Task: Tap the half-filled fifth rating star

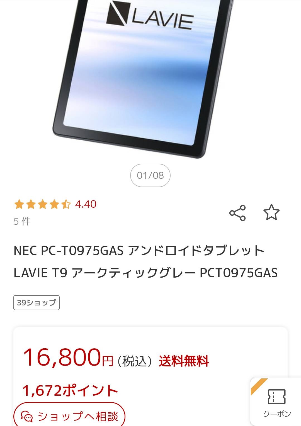Action: point(66,204)
